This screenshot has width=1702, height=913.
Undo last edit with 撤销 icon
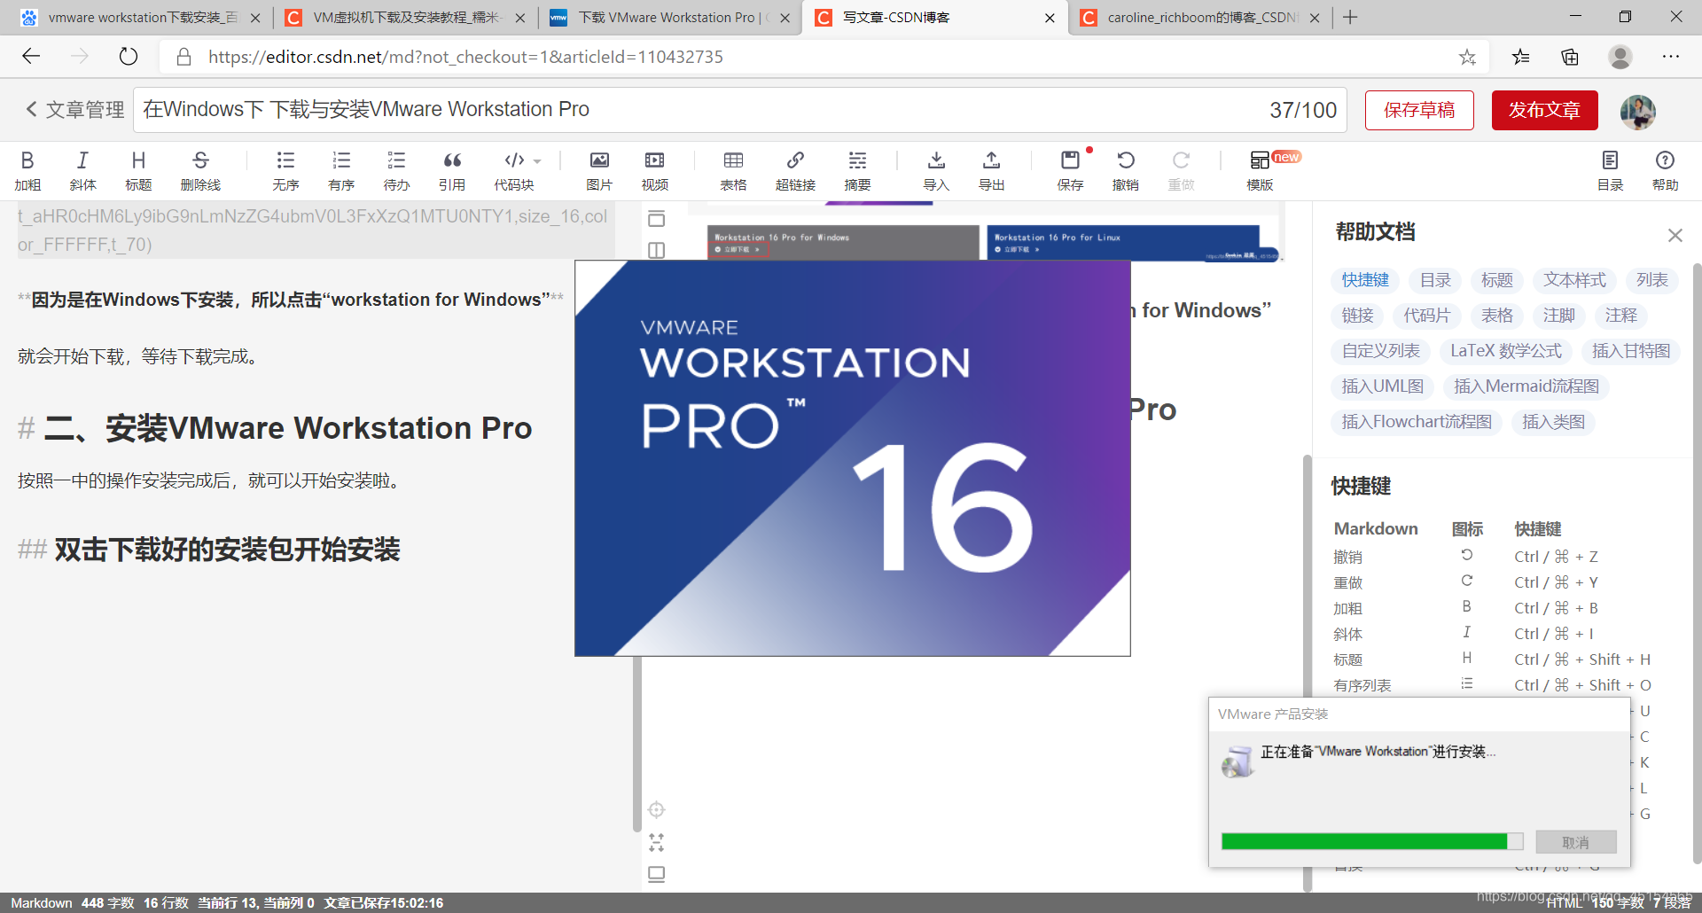[1126, 170]
